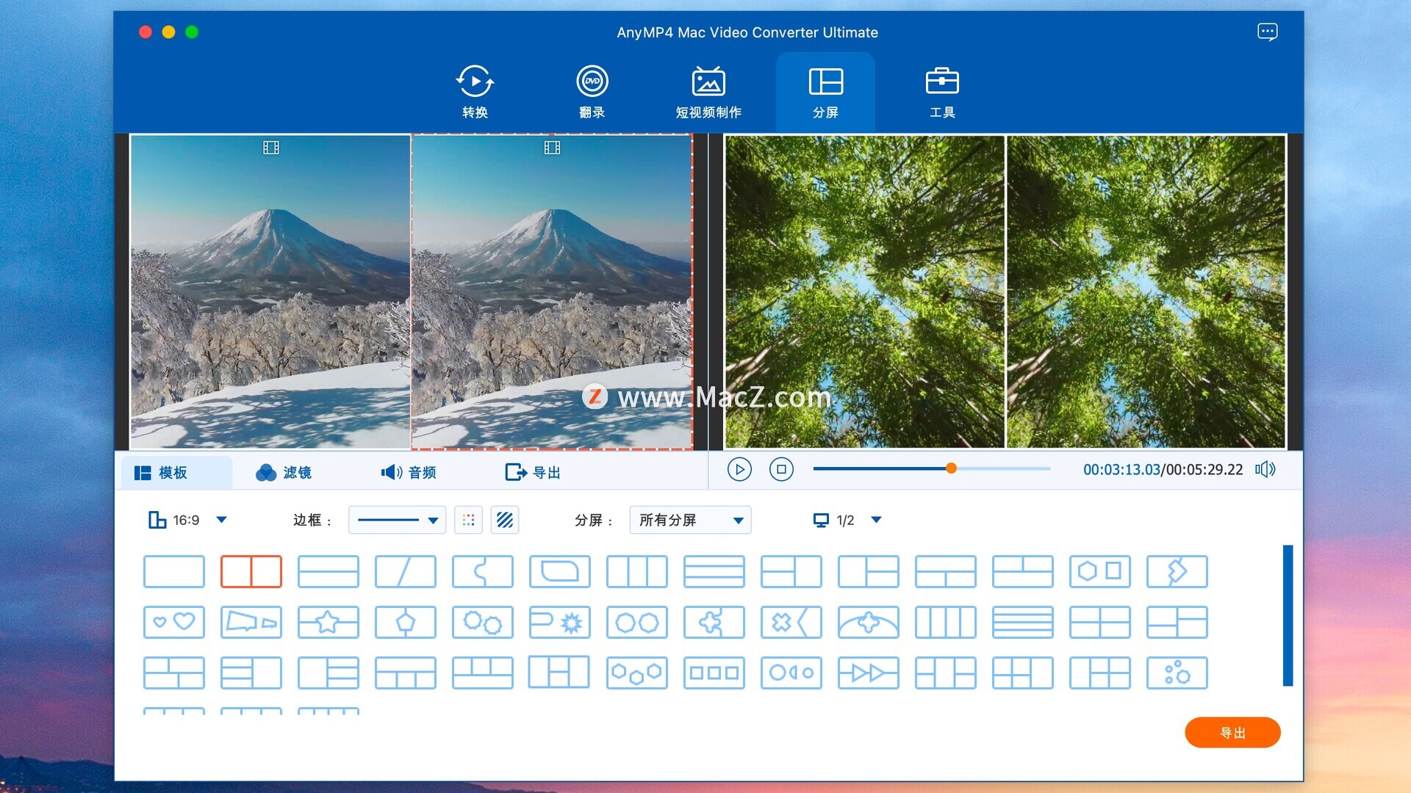Choose the rounded-corner tab shape template

560,571
